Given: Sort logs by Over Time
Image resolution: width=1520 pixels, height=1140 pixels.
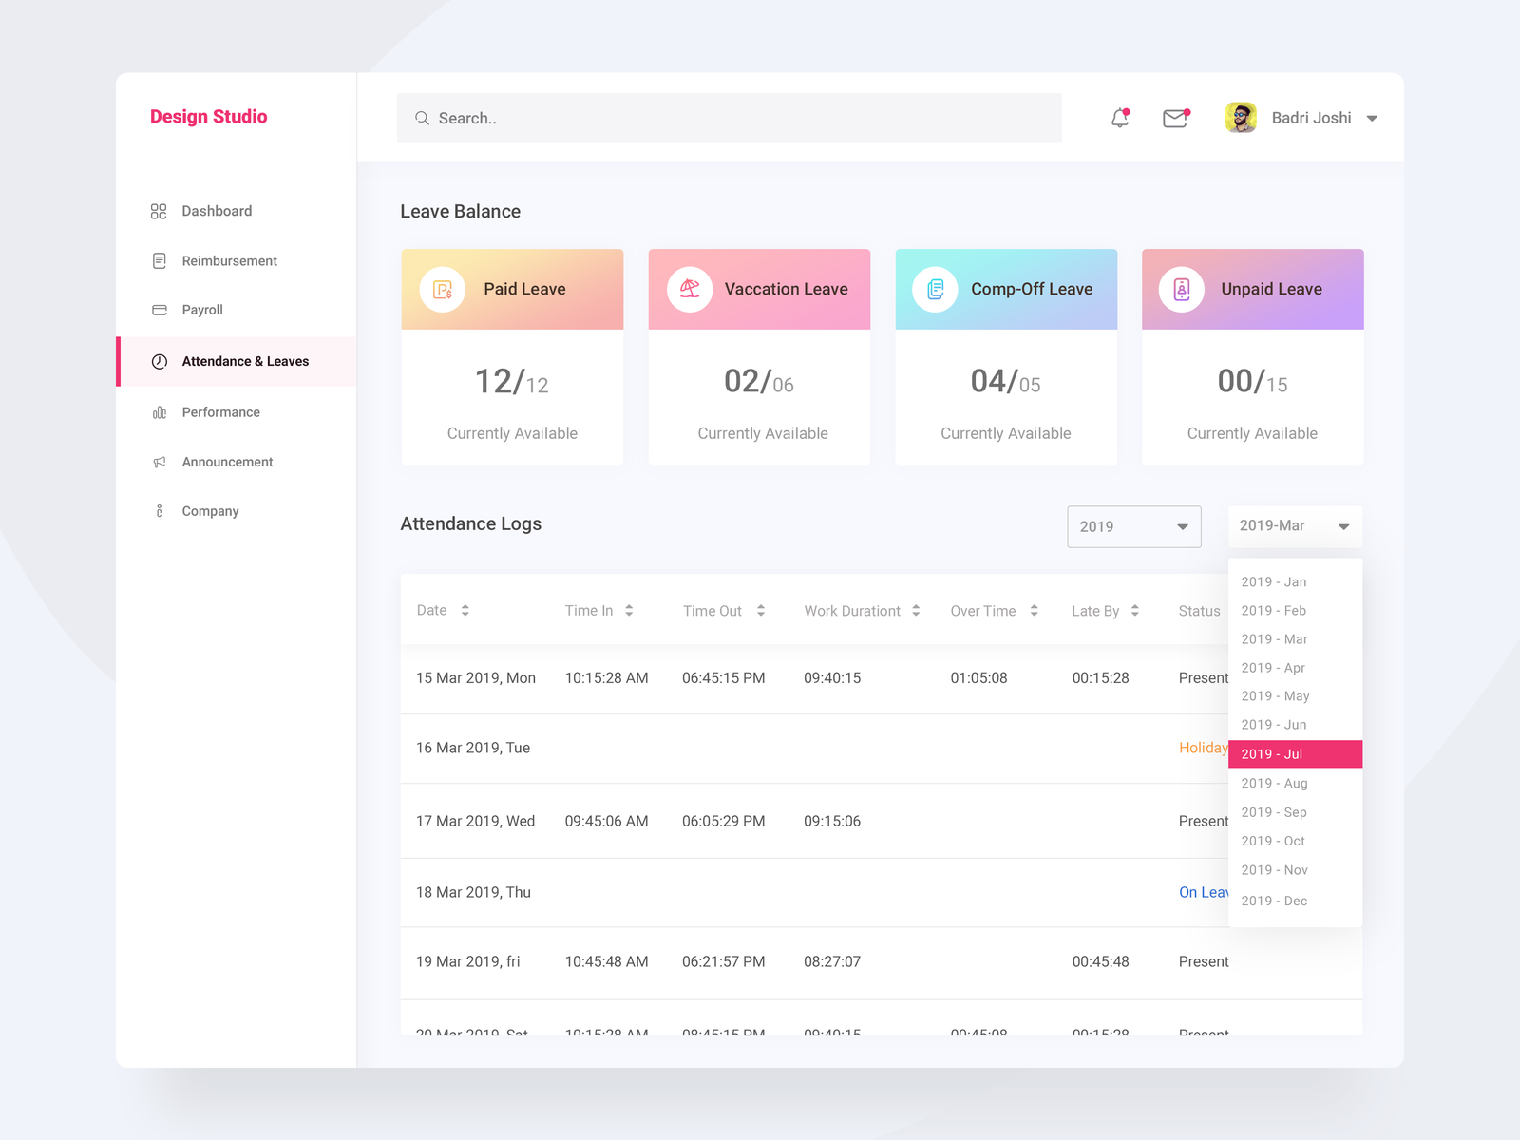Looking at the screenshot, I should [1034, 610].
